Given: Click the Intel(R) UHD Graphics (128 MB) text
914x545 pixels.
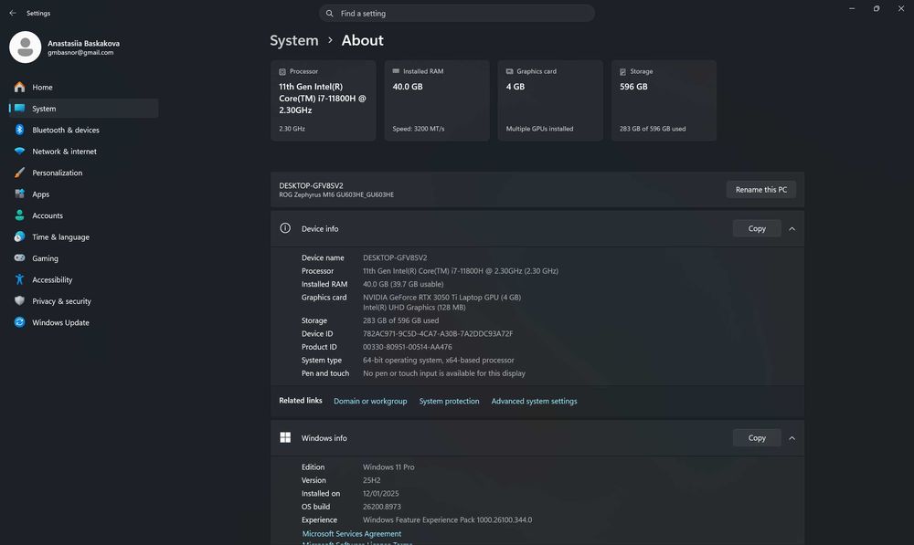Looking at the screenshot, I should point(414,308).
